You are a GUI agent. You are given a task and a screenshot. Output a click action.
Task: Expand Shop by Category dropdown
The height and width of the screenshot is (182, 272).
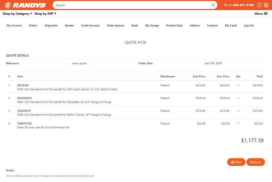[17, 13]
